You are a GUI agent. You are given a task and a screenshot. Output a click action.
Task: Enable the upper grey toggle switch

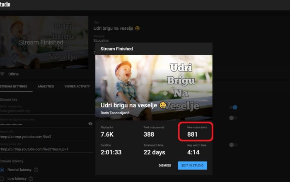pyautogui.click(x=233, y=118)
